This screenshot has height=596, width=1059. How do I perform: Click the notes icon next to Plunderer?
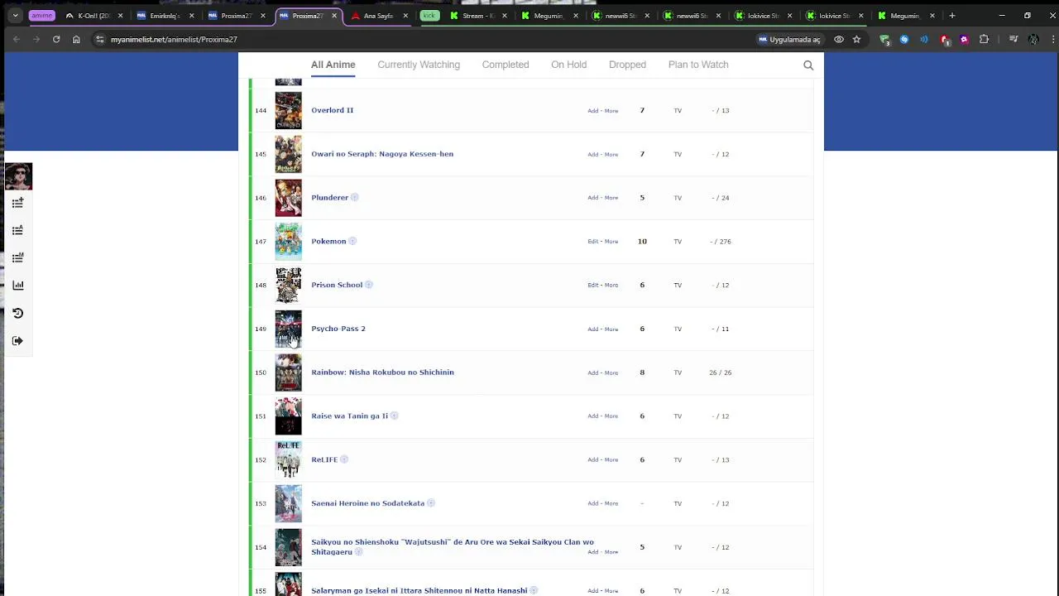pyautogui.click(x=354, y=197)
